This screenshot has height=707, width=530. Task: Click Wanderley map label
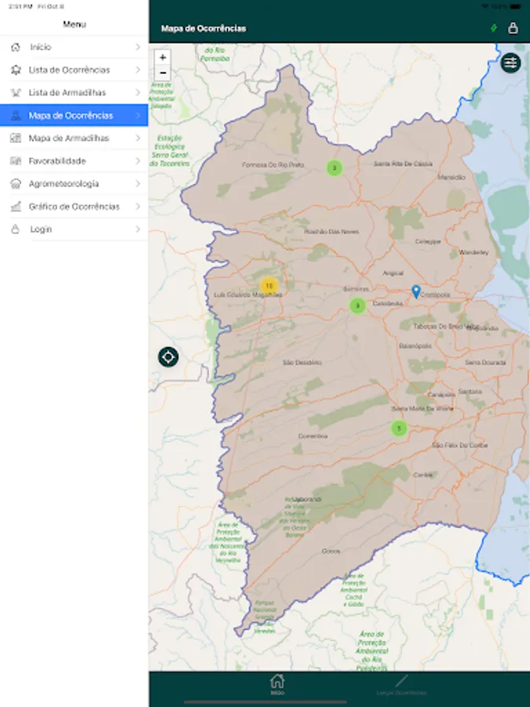point(473,252)
